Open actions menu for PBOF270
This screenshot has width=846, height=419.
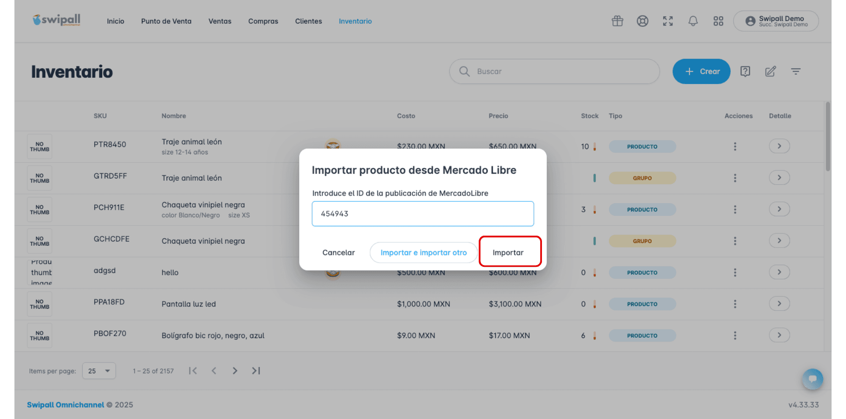[735, 335]
